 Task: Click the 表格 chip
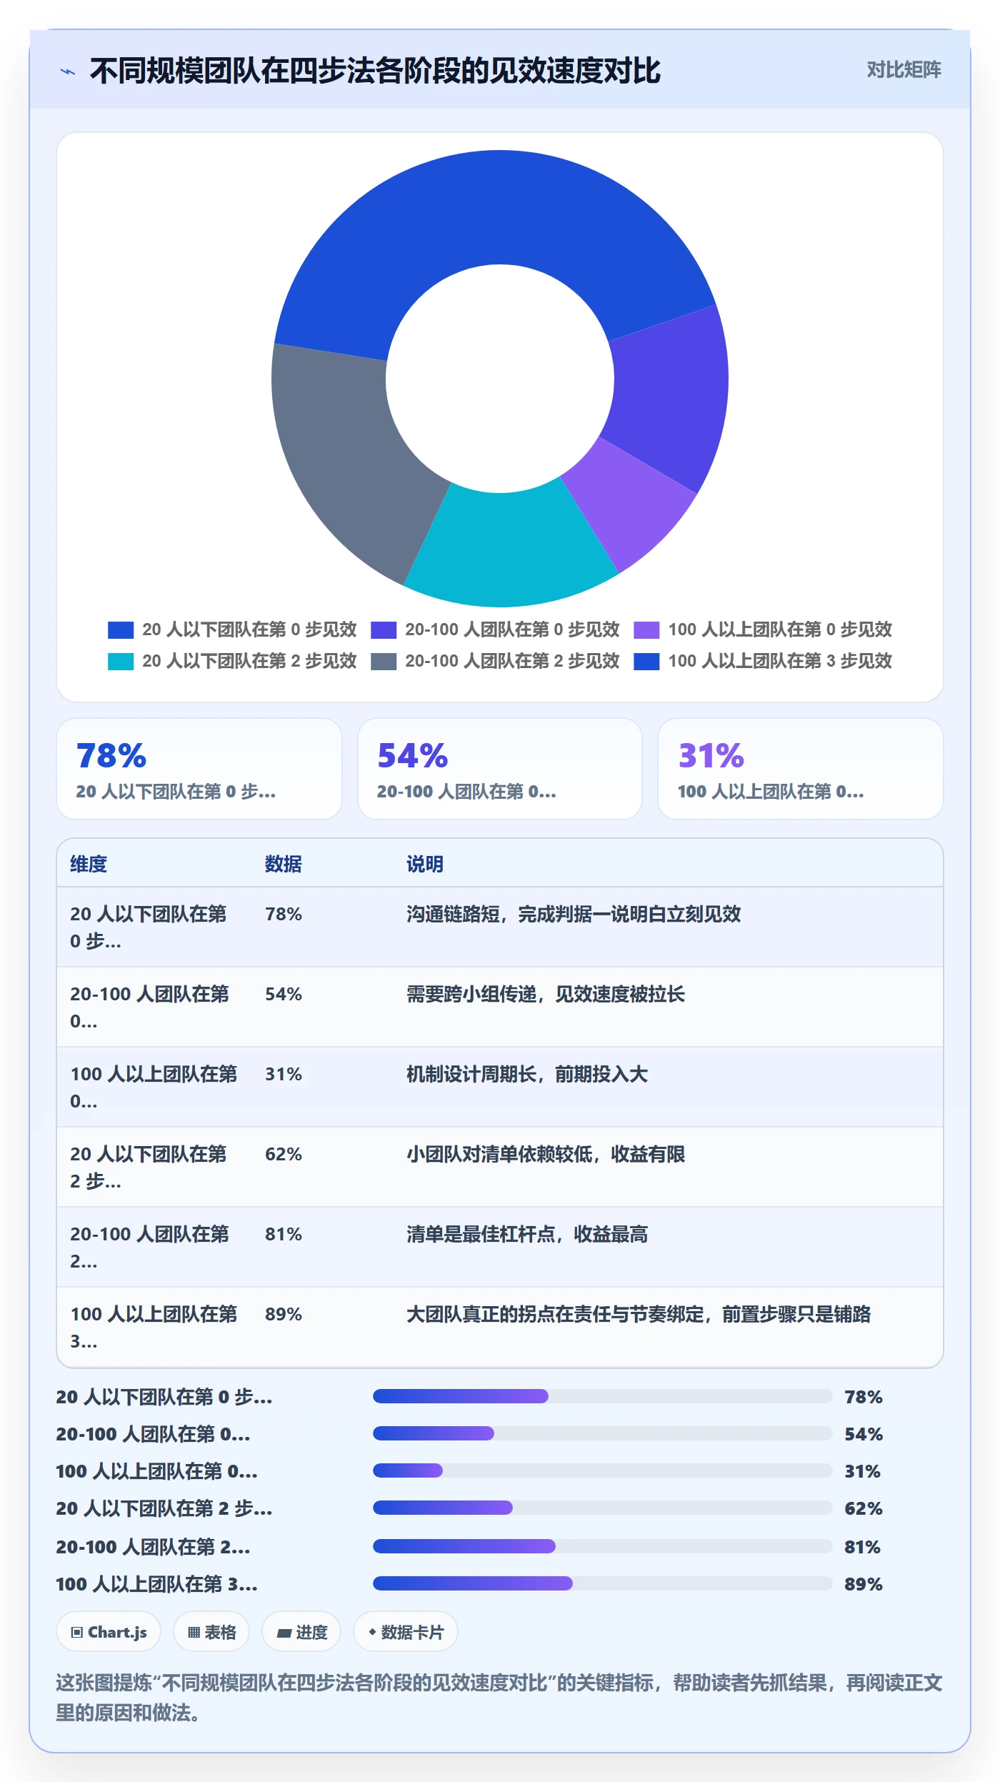(x=211, y=1632)
